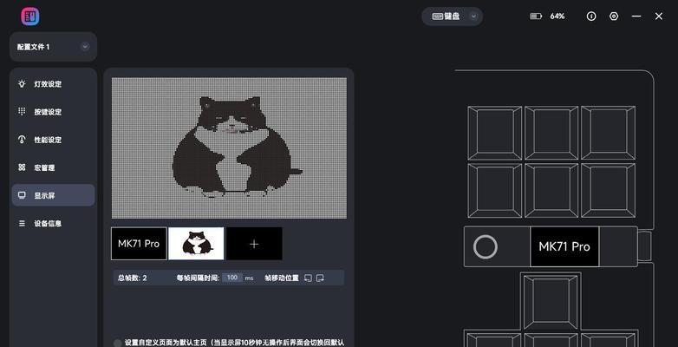Click the battery status icon
The height and width of the screenshot is (347, 678).
coord(536,16)
